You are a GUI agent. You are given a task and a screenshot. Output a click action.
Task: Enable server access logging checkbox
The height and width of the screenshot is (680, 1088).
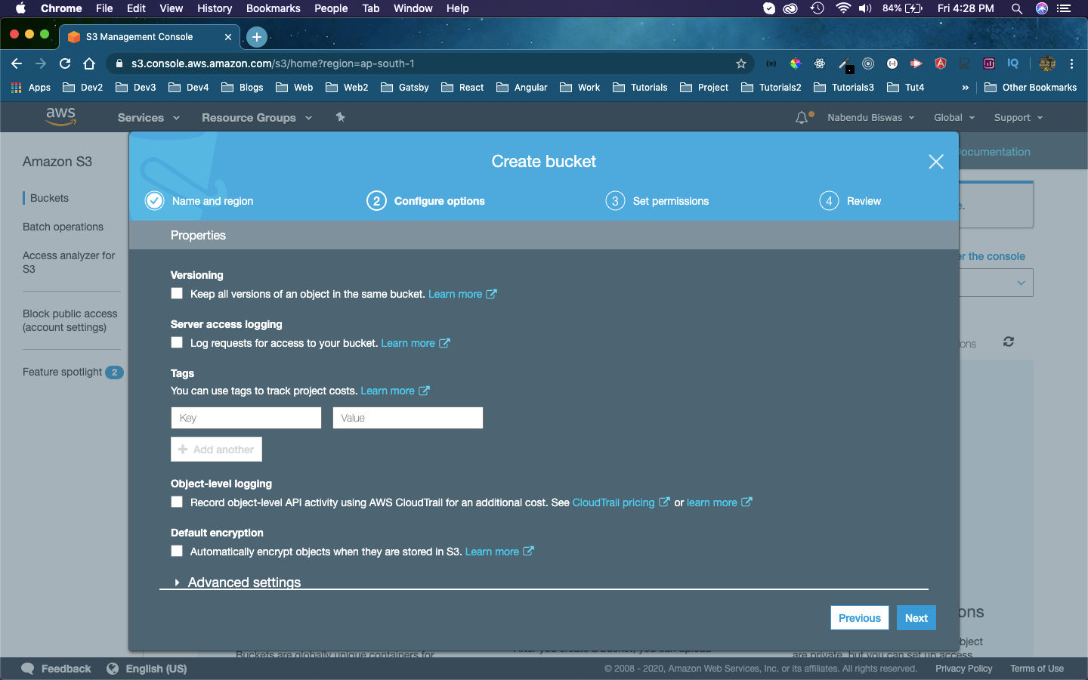(x=177, y=342)
